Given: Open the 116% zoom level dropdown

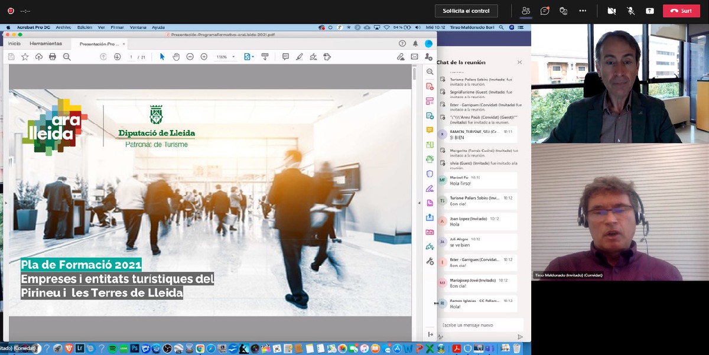Looking at the screenshot, I should (233, 57).
